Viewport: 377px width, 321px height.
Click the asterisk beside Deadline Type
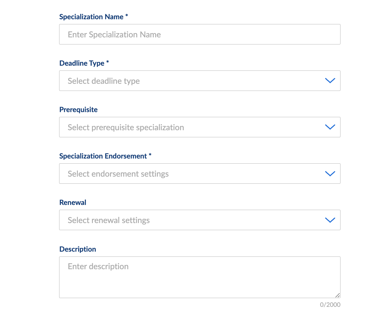[x=108, y=62]
